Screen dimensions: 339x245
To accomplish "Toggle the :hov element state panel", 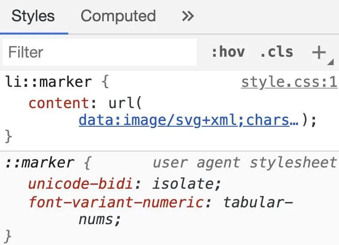I will click(228, 52).
